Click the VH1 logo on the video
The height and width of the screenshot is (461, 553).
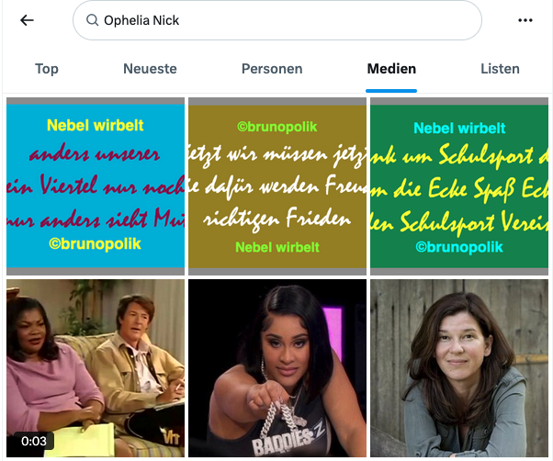tap(171, 437)
